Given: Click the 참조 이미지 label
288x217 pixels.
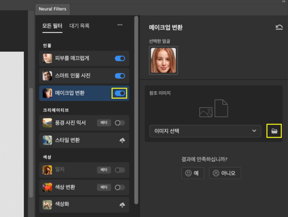Looking at the screenshot, I should [x=160, y=93].
